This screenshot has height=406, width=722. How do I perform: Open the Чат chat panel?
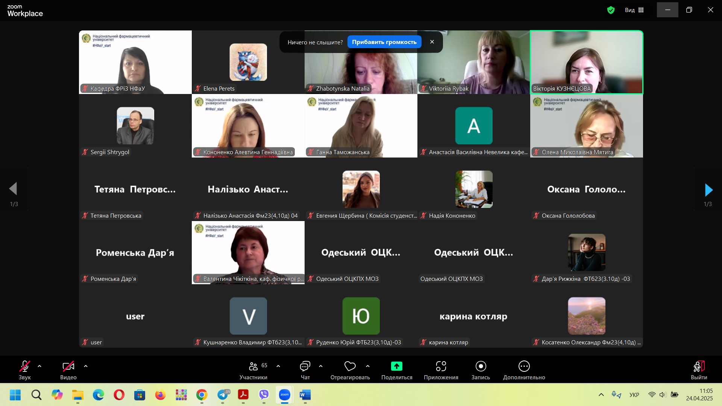tap(305, 370)
